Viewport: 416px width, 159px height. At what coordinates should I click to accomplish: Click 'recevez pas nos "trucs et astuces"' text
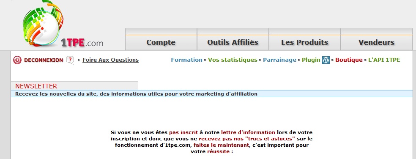(247, 139)
